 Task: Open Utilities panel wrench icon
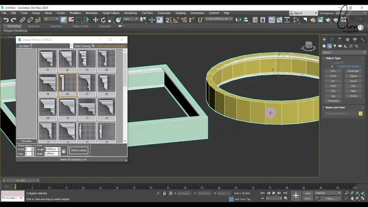point(362,39)
